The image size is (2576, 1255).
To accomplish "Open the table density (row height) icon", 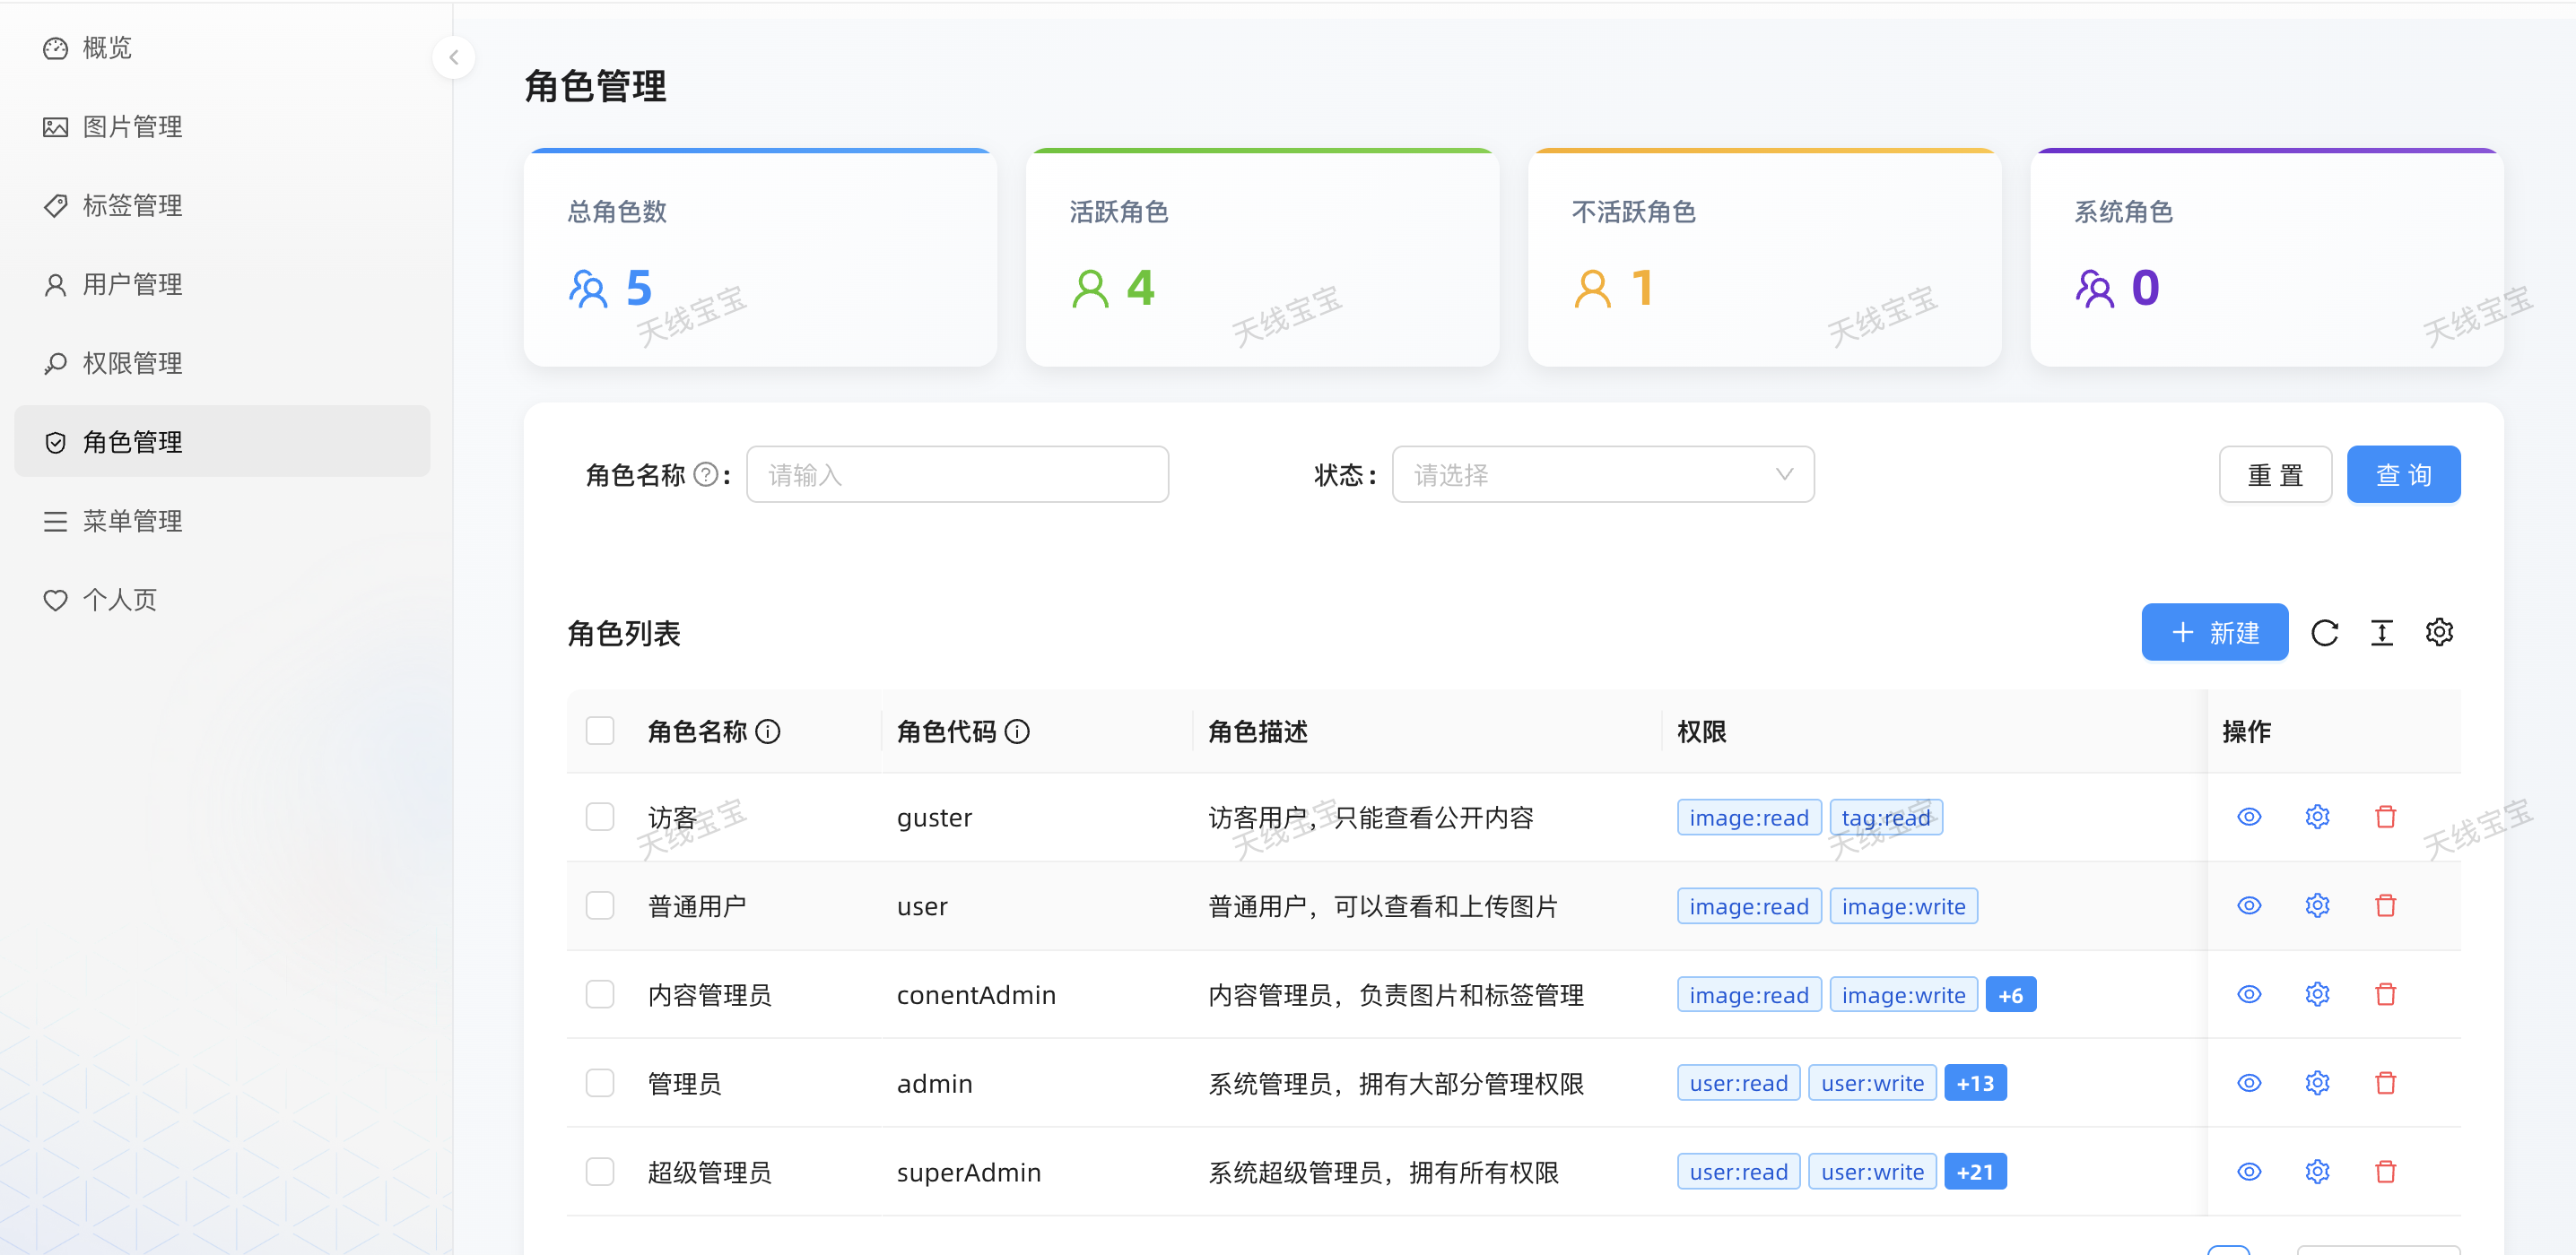I will coord(2381,633).
